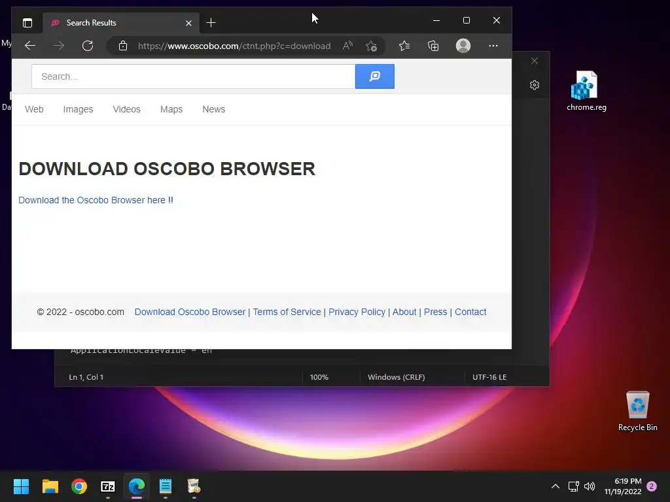Select the Recycle Bin icon
Screen dimensions: 670x502
(637, 410)
